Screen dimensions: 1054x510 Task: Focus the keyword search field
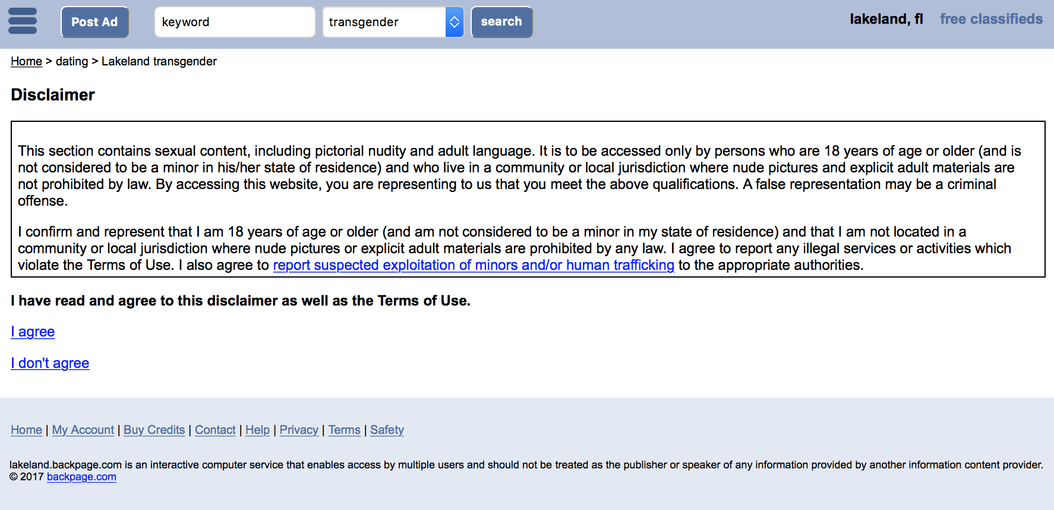tap(234, 22)
